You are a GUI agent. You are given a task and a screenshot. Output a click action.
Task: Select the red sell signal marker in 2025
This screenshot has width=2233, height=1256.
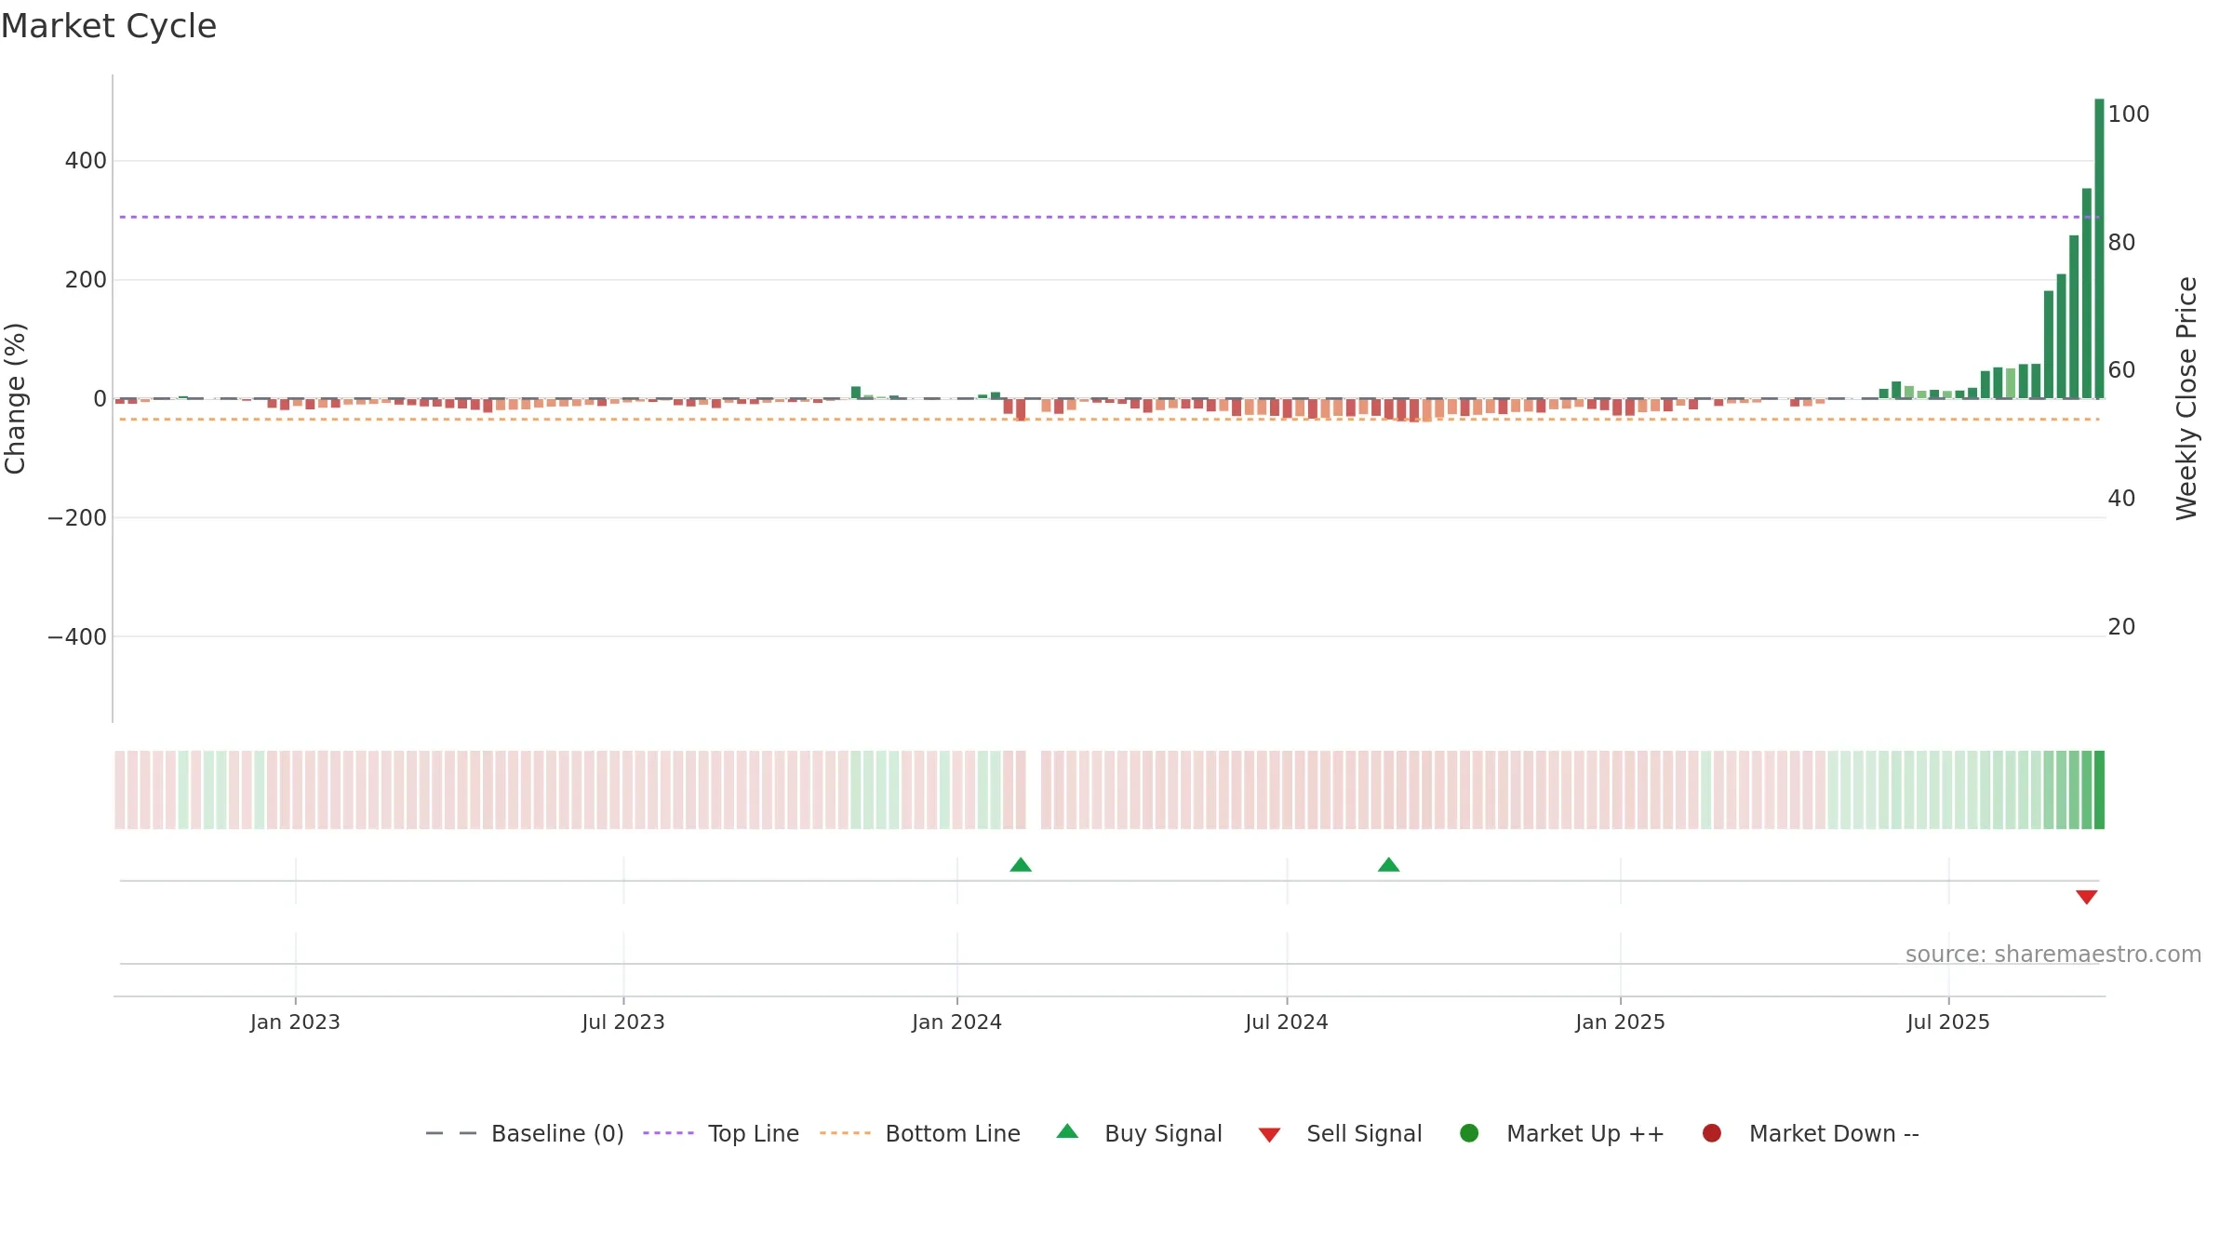click(2086, 897)
